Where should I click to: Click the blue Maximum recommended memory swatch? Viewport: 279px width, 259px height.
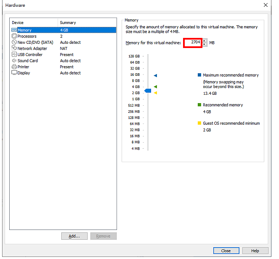199,75
